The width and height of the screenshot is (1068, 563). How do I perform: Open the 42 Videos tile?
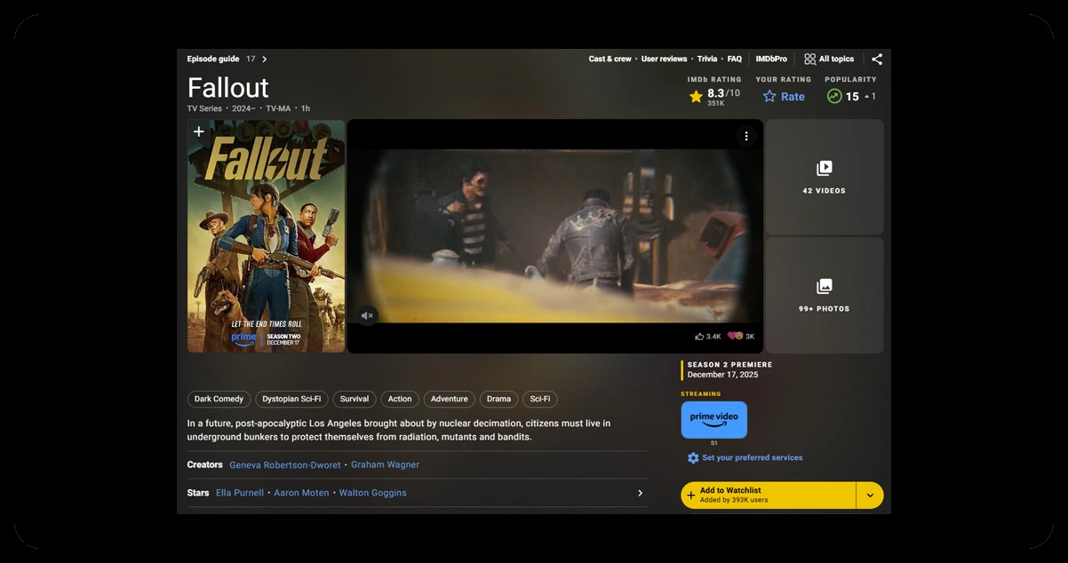[x=824, y=177]
